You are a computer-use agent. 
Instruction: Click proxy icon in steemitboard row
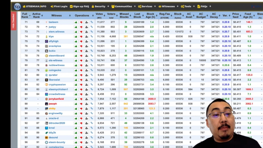pos(87,56)
